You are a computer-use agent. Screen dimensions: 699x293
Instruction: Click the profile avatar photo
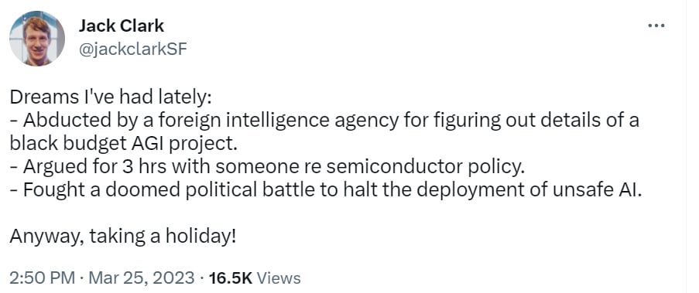(x=37, y=39)
